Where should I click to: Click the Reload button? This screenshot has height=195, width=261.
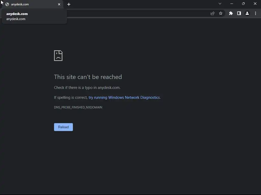coord(63,127)
